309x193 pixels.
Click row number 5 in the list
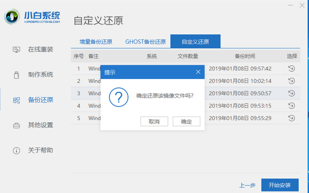click(79, 118)
